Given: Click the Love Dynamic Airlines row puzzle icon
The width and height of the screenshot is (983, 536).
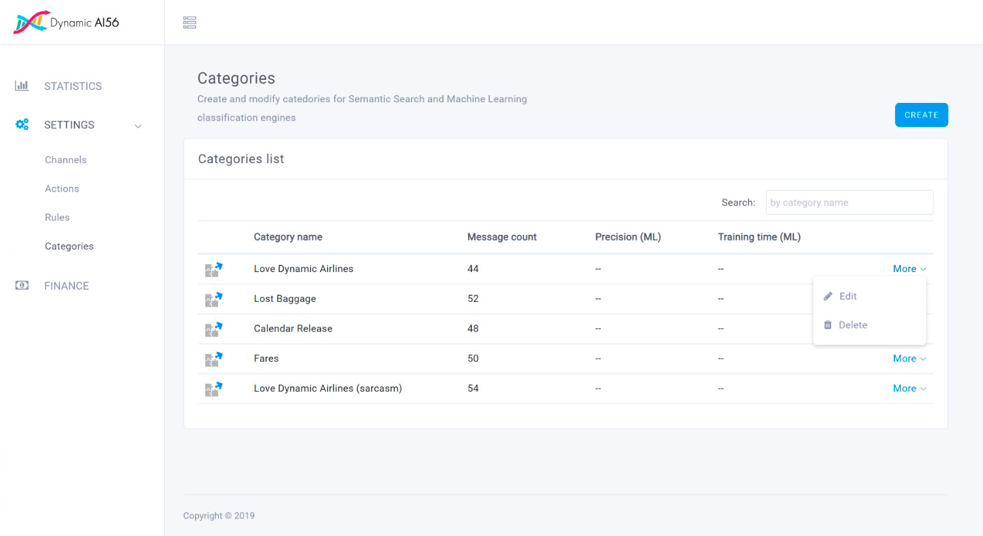Looking at the screenshot, I should [x=213, y=269].
